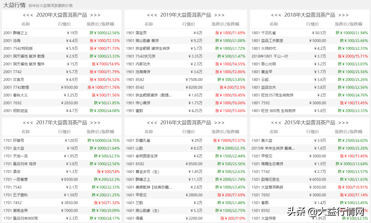Click the 1801 7592 product name
Viewport: 371px width, 223px height.
click(x=260, y=103)
